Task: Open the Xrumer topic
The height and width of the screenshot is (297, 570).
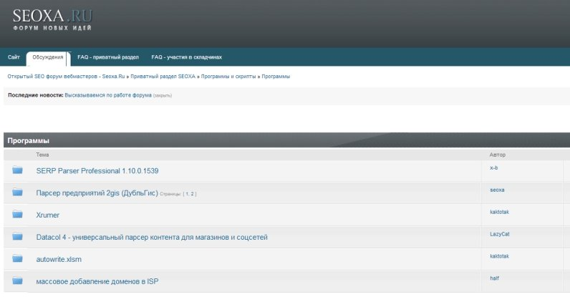Action: (47, 215)
